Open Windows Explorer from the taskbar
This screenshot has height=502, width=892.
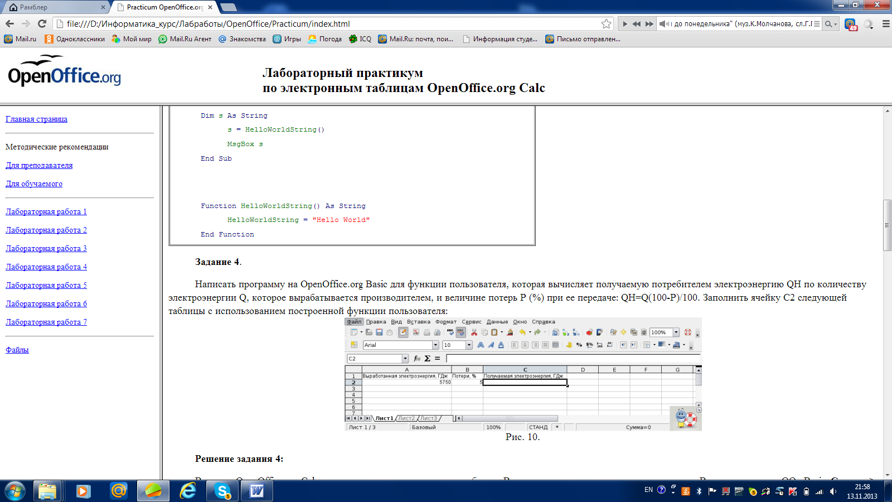[48, 491]
